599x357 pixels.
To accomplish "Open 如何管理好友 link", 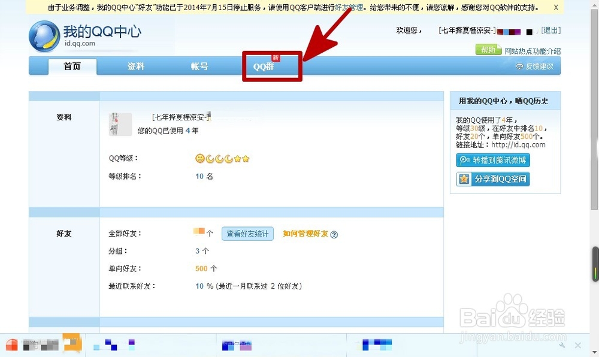I will tap(305, 234).
